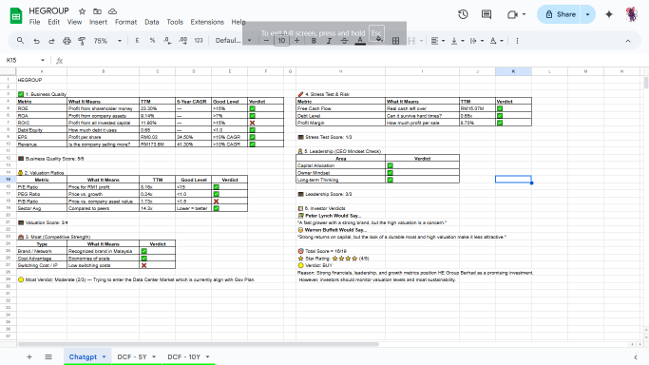View cloud save status icon
This screenshot has width=649, height=365.
point(112,11)
